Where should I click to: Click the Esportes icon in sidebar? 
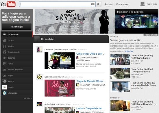pyautogui.click(x=4, y=58)
